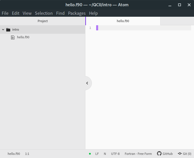This screenshot has height=158, width=194.
Task: Switch to the hello.f90 editor tab
Action: pos(123,21)
